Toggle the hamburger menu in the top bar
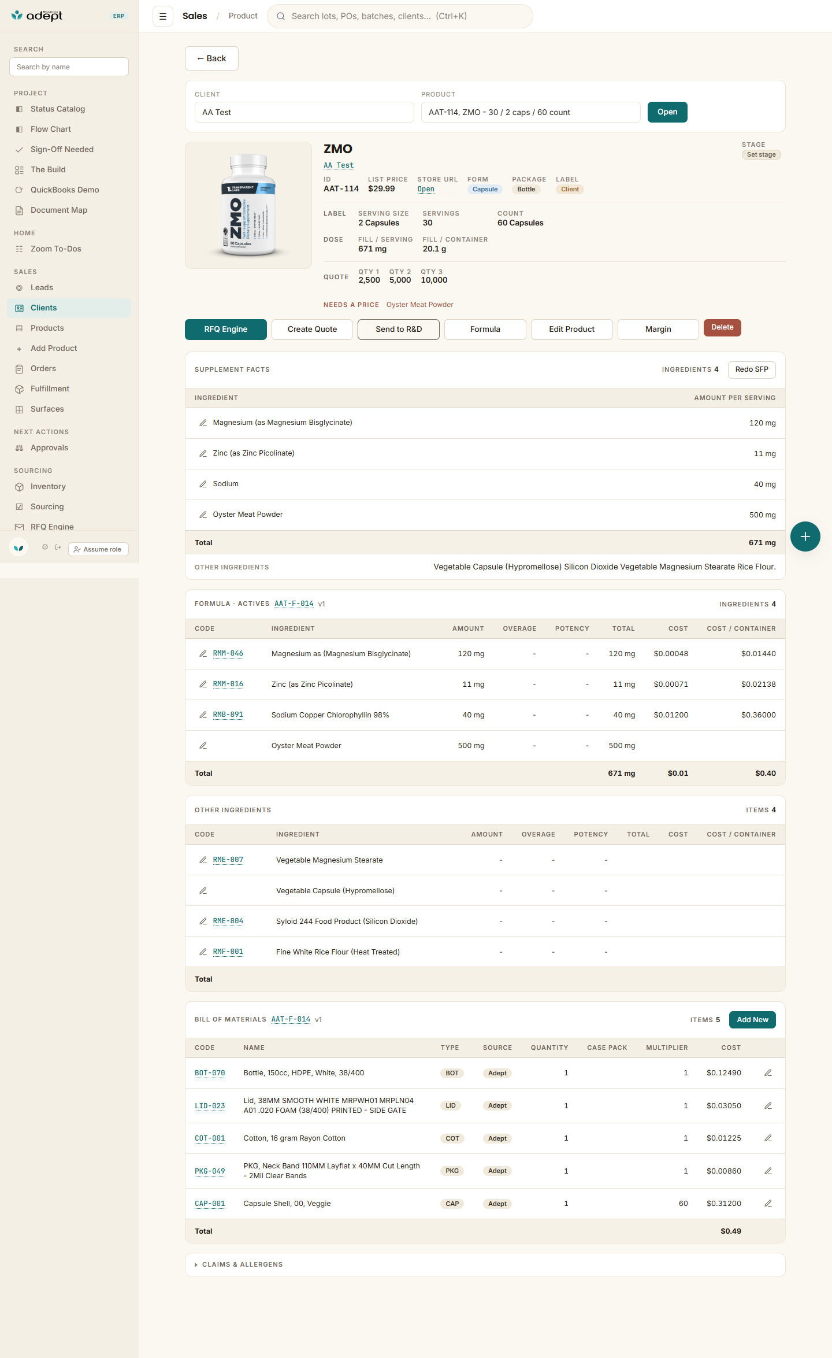Screen dimensions: 832x1358 tap(163, 16)
